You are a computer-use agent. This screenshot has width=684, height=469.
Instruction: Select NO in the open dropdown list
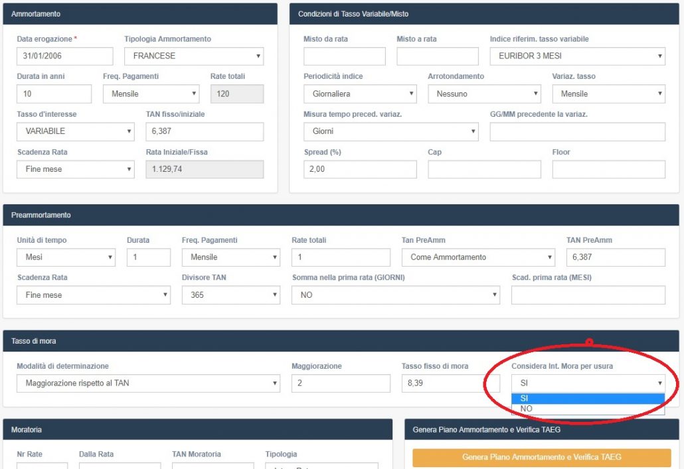tap(588, 409)
